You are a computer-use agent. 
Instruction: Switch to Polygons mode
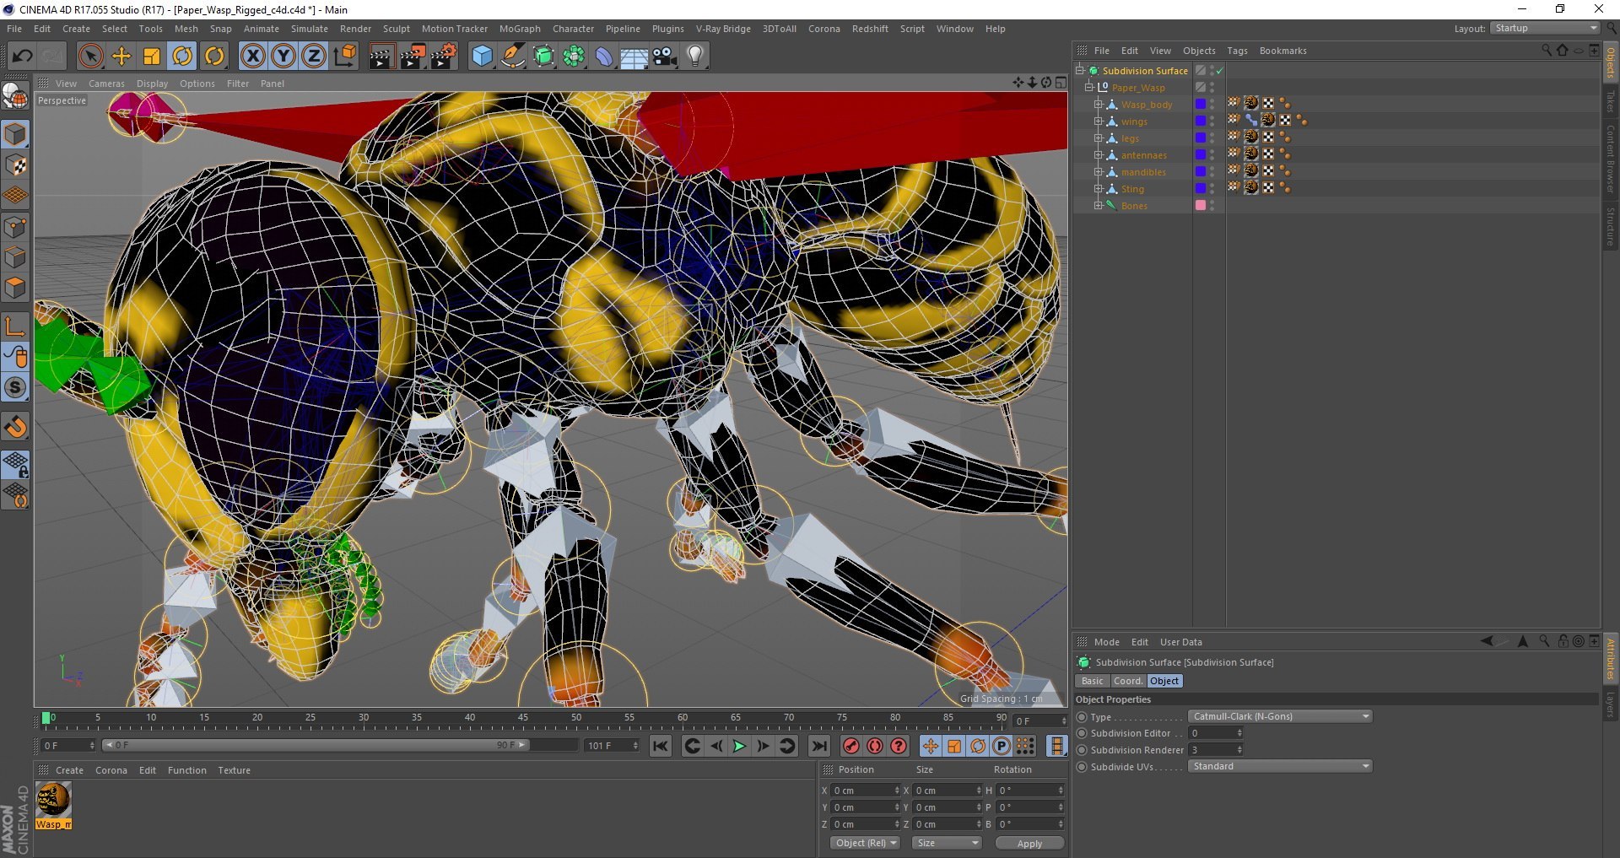(x=16, y=287)
